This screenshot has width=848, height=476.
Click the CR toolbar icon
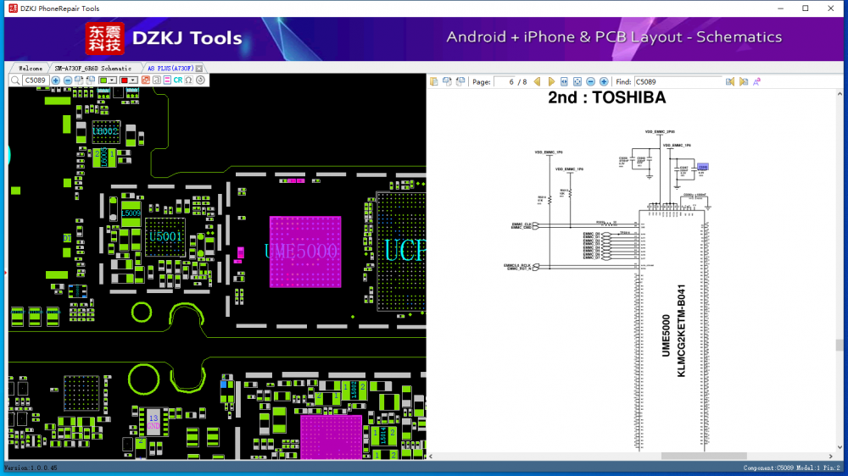(x=178, y=80)
